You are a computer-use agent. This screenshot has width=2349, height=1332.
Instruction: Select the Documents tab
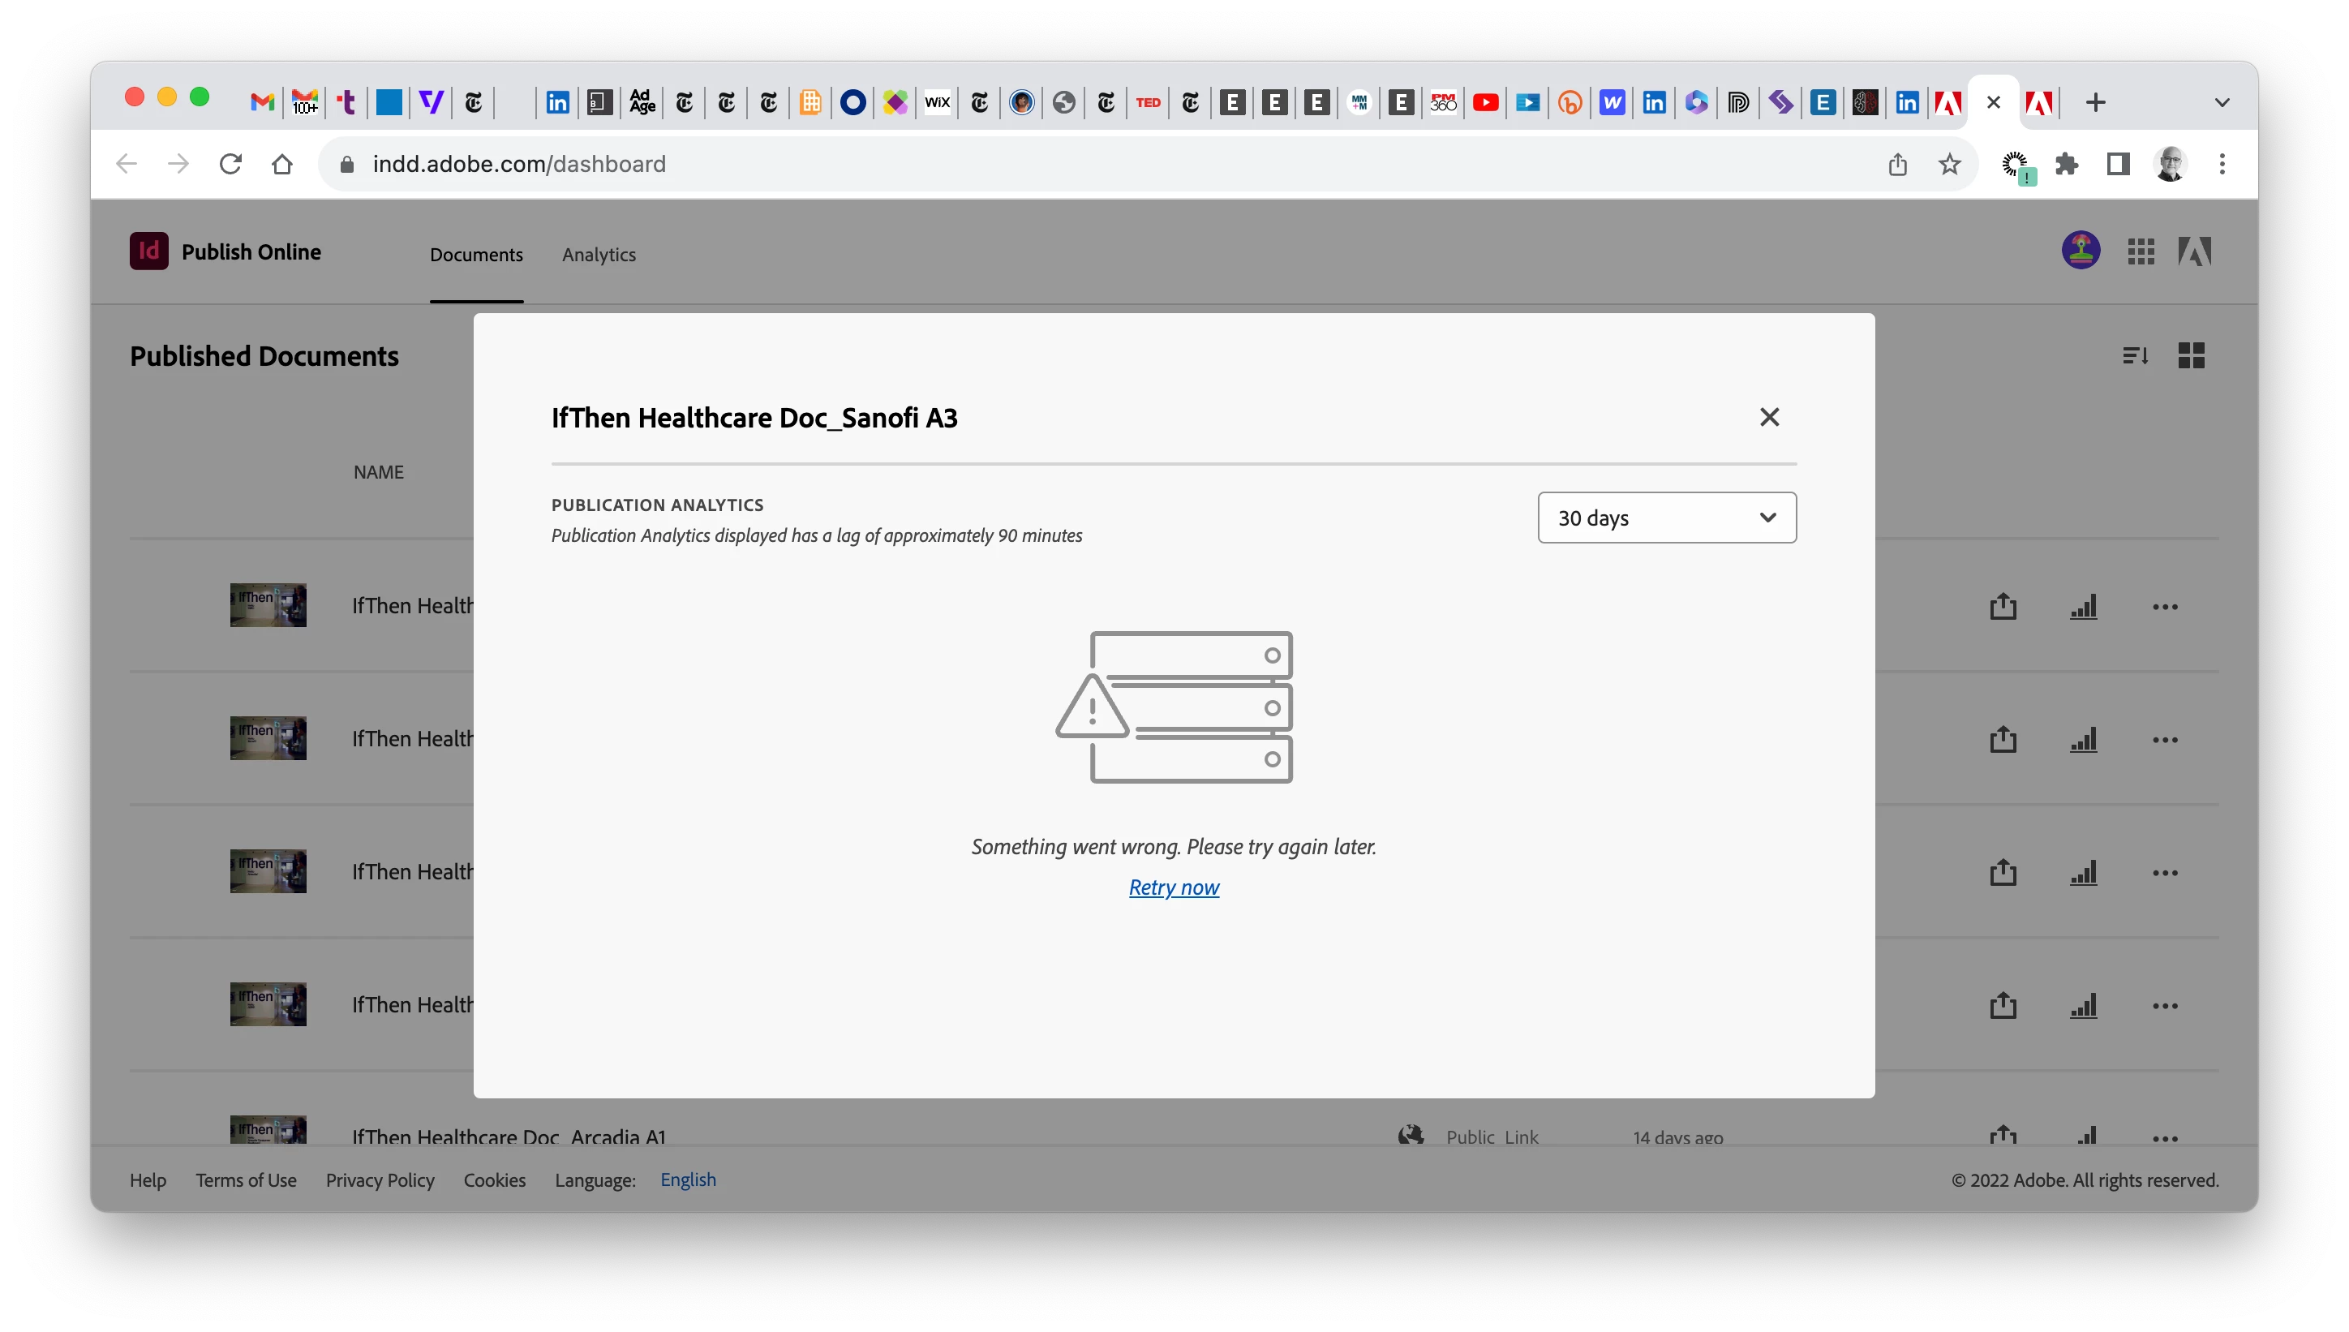pos(475,255)
